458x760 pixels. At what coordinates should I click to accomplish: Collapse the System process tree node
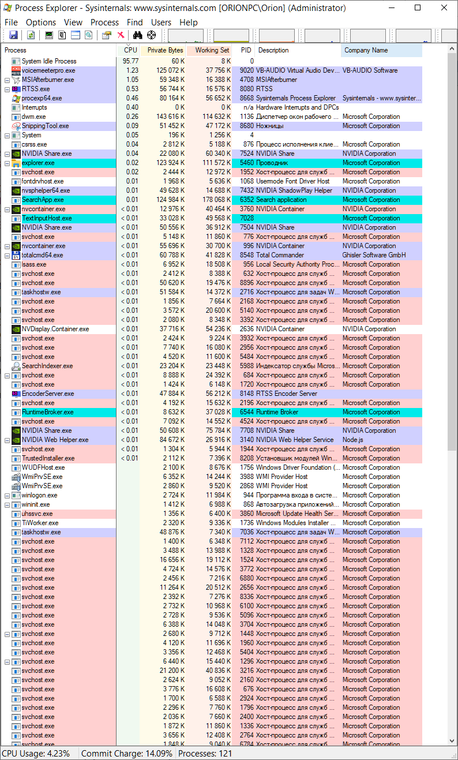tap(7, 135)
